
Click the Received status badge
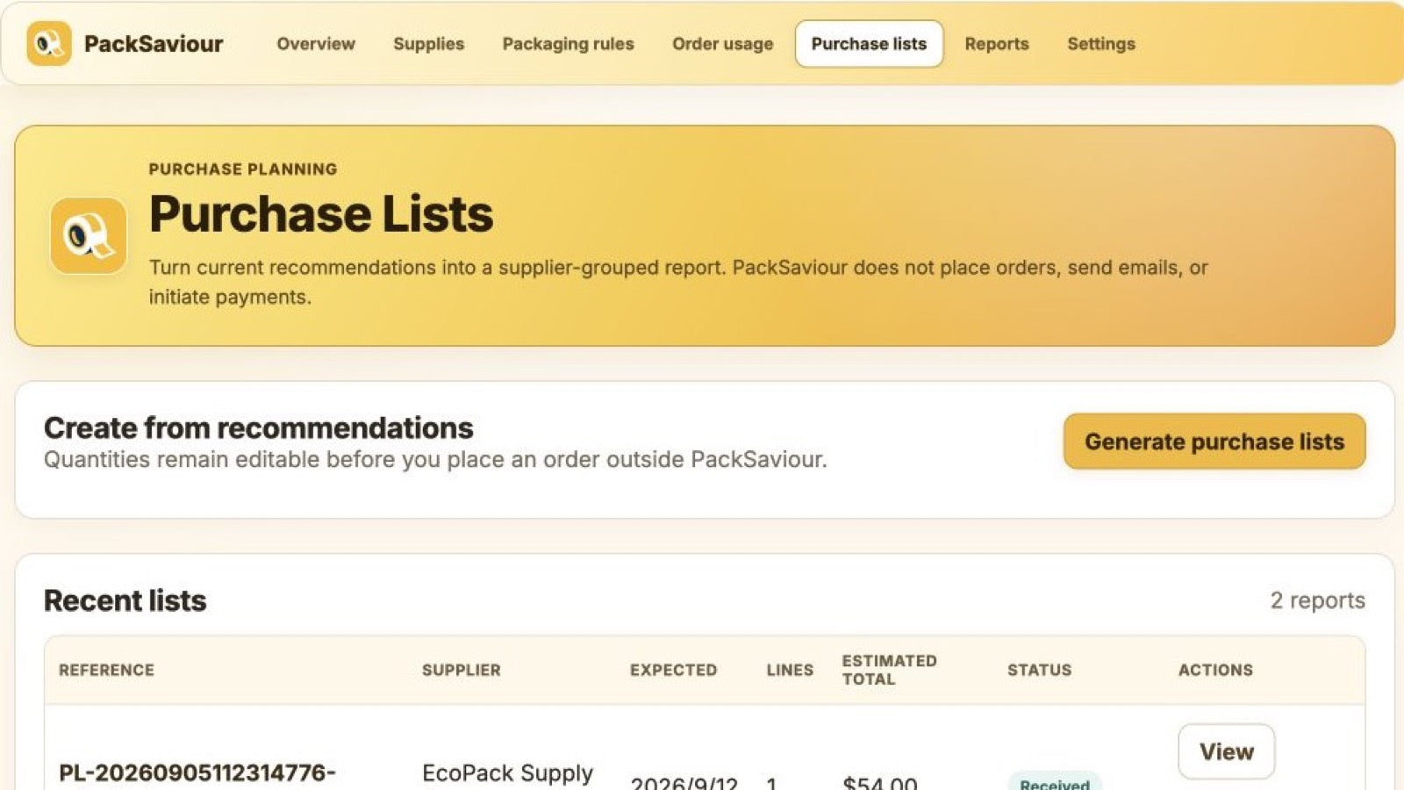[1054, 782]
